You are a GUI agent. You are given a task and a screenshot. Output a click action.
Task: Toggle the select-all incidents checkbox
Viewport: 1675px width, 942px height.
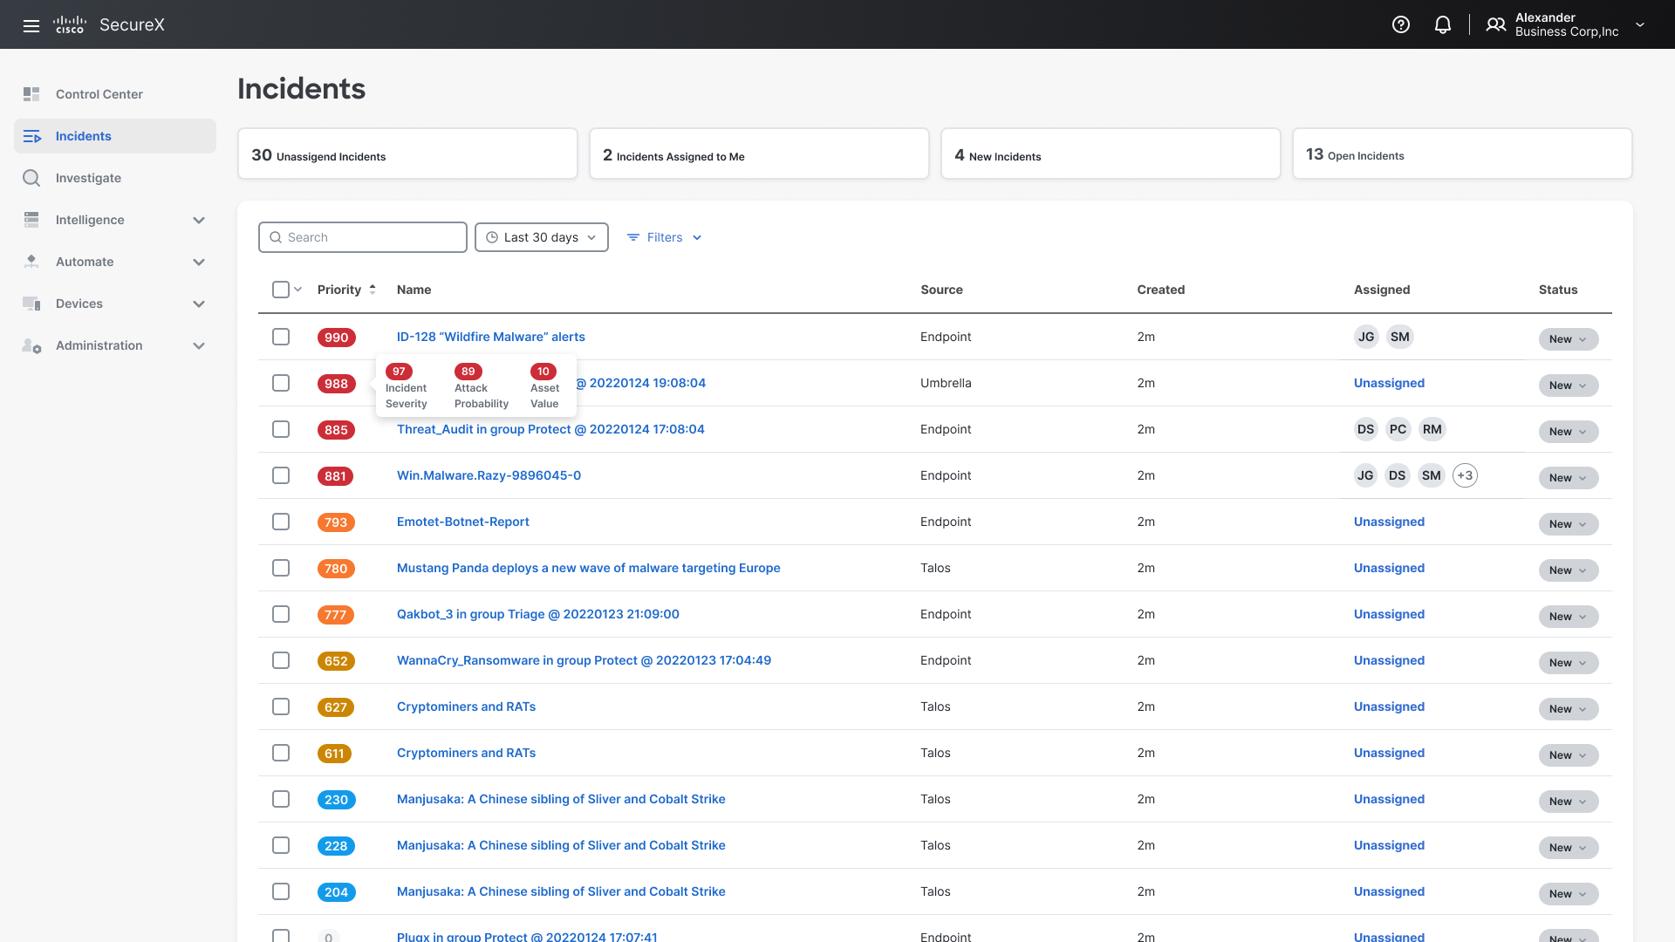click(x=281, y=290)
